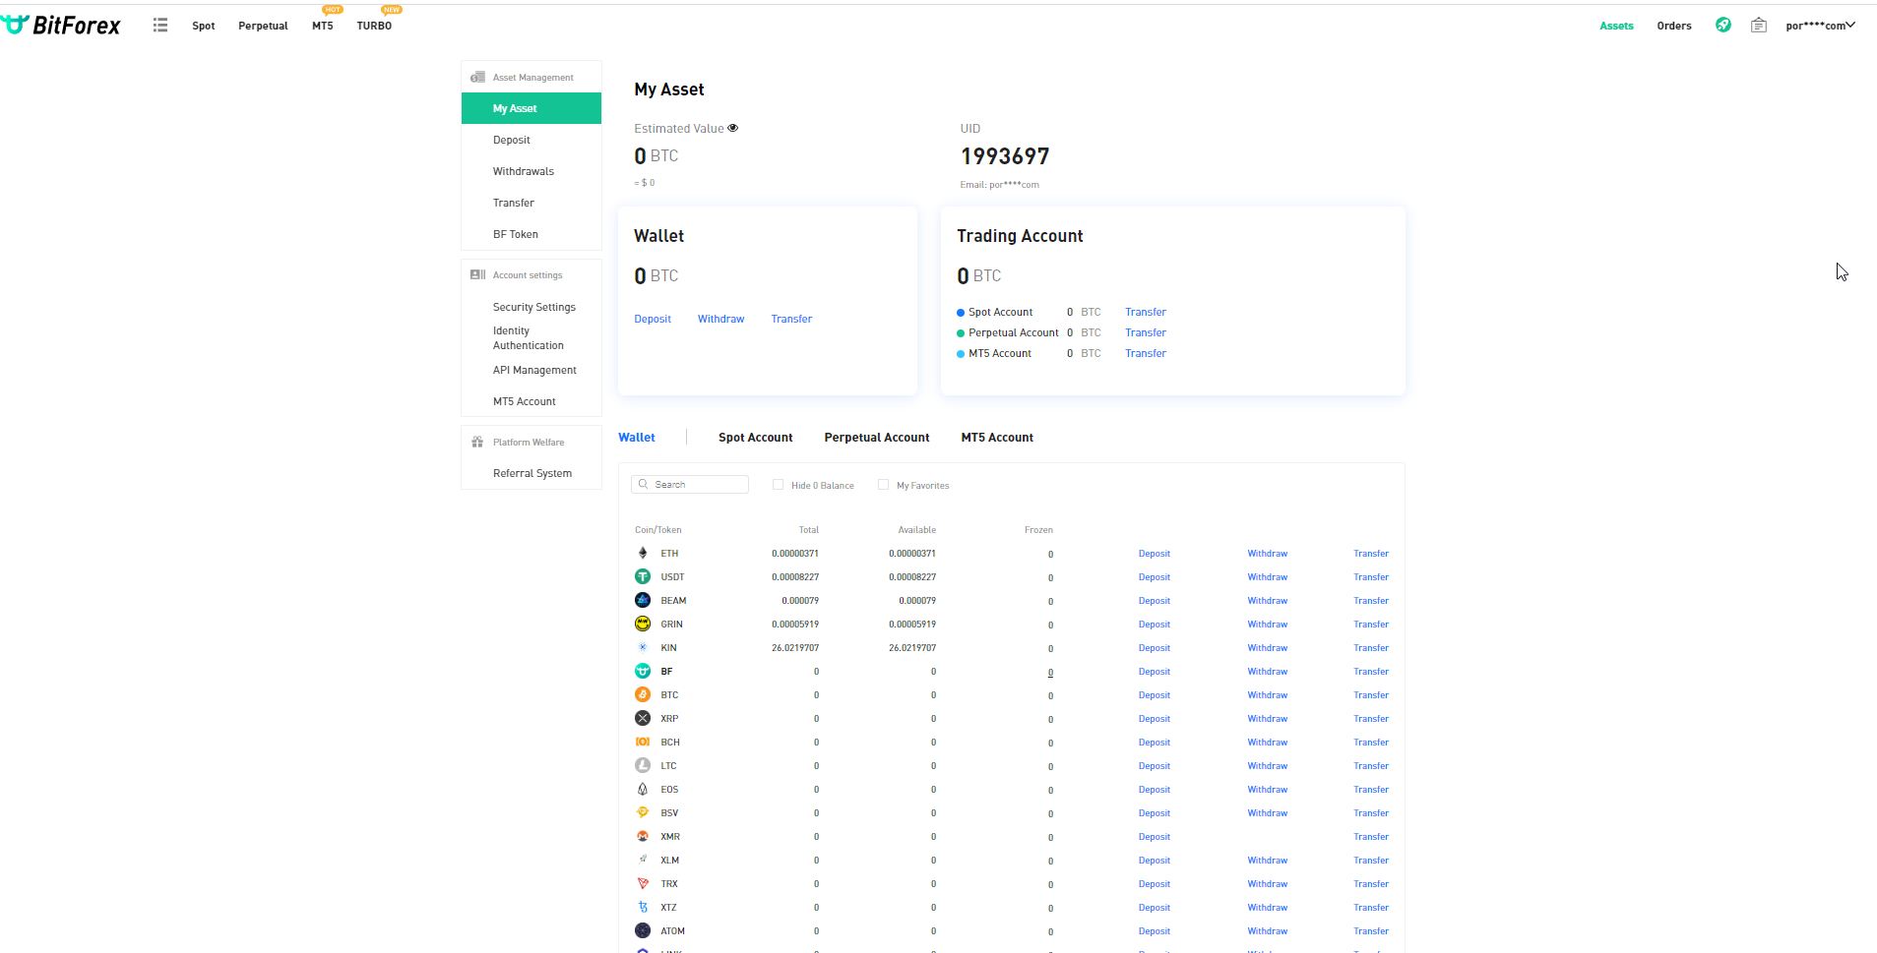
Task: Click the BSV coin icon
Action: [x=643, y=812]
